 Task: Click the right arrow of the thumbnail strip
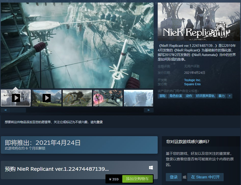pos(149,110)
